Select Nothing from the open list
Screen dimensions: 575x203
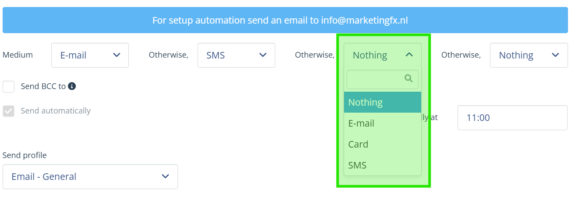click(x=383, y=102)
